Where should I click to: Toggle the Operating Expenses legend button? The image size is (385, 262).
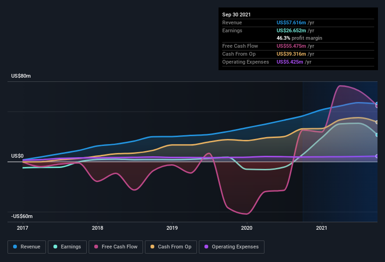(x=232, y=247)
